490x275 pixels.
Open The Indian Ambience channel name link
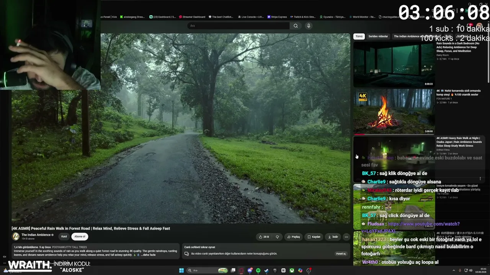point(36,235)
